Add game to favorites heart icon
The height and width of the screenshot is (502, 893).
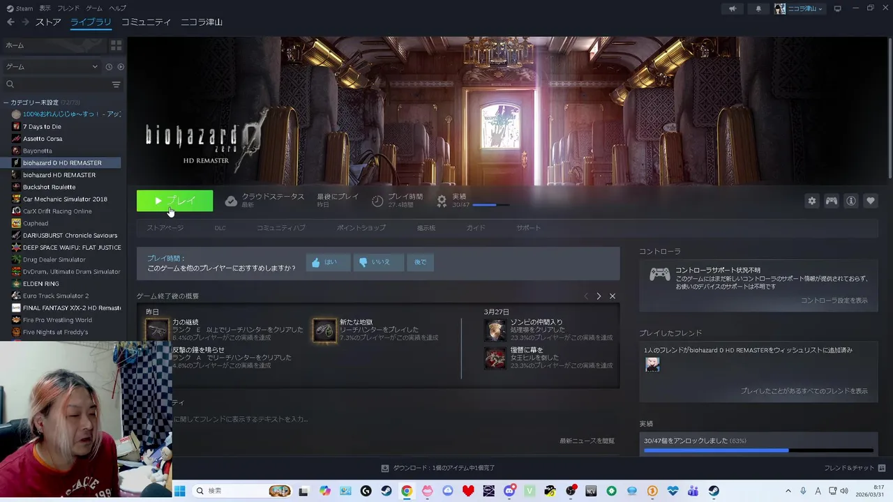[871, 201]
